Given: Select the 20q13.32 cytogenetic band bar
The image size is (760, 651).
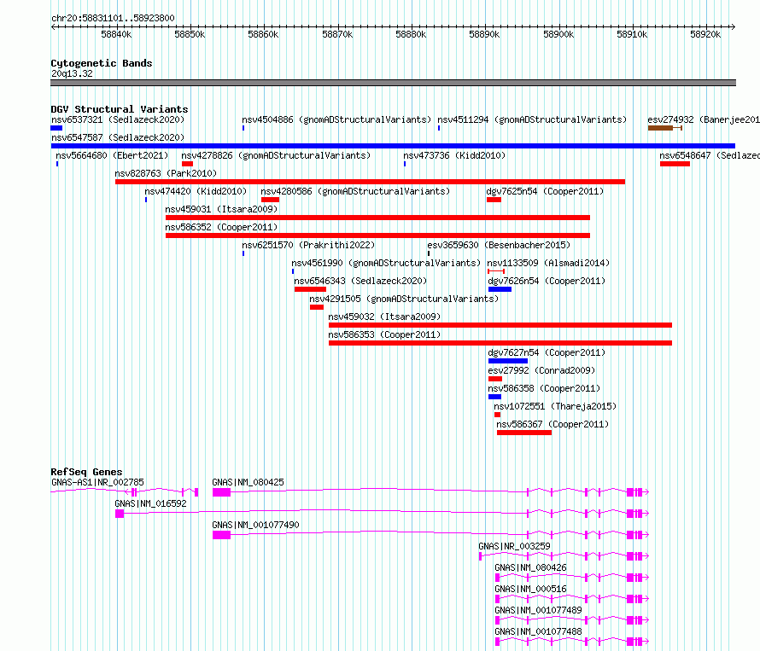Looking at the screenshot, I should click(x=393, y=83).
